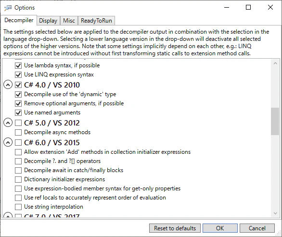
Task: Enable the C# 6.0 / VS 2015 checkbox
Action: point(18,143)
